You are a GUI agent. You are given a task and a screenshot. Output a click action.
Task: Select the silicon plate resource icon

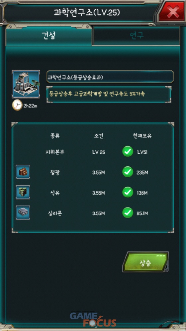[23, 213]
